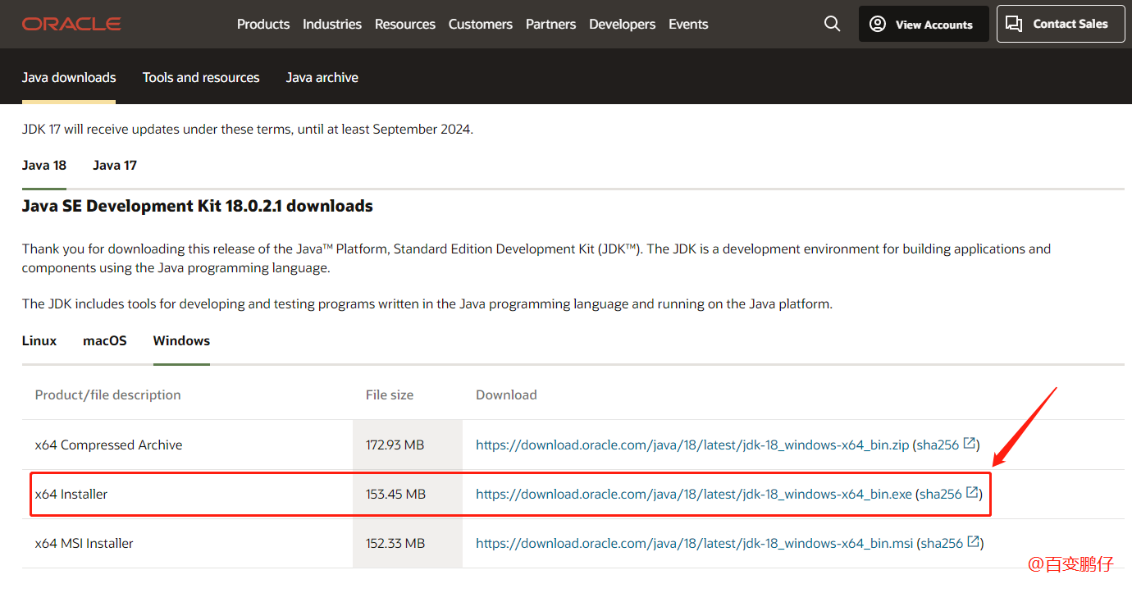
Task: Go to Tools and resources tab
Action: pyautogui.click(x=201, y=78)
